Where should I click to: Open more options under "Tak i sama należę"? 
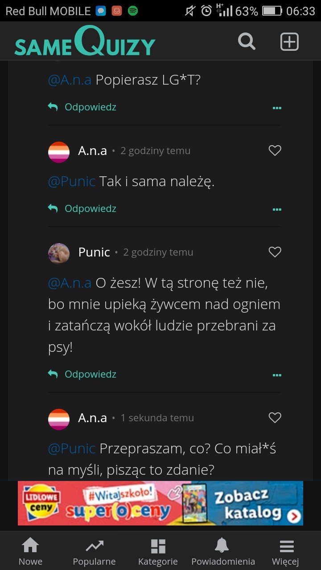[277, 209]
